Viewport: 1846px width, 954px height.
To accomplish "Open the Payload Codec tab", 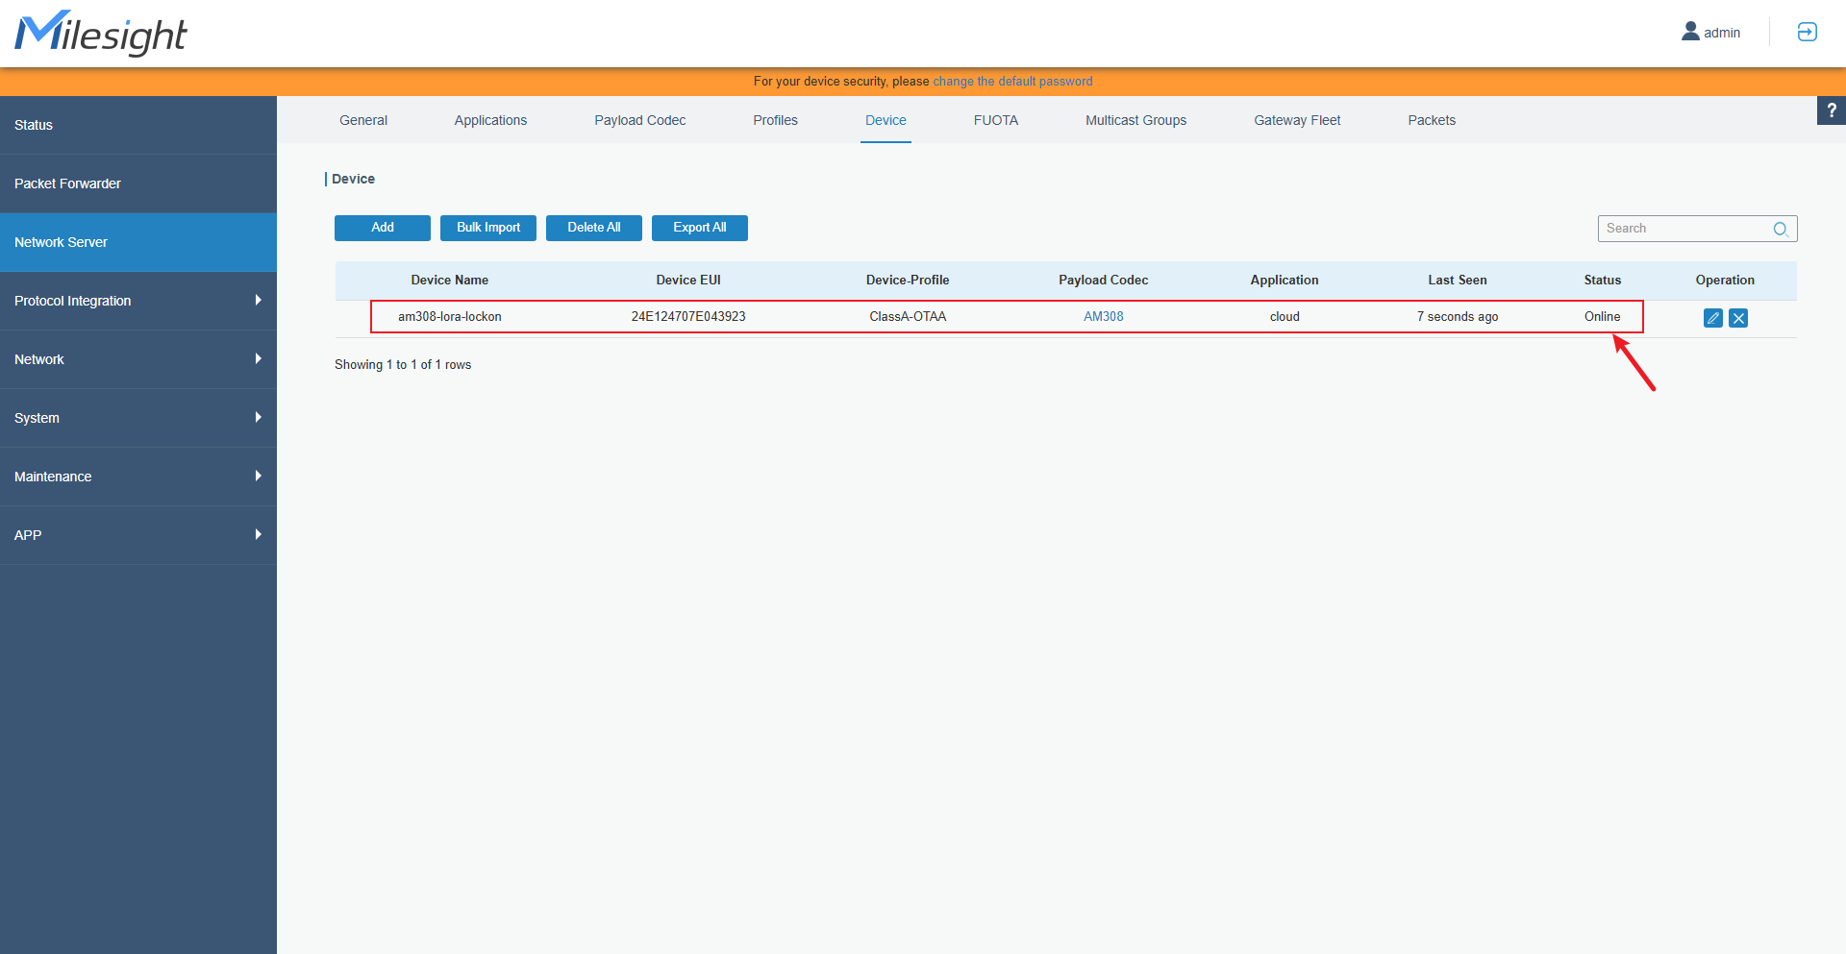I will (x=640, y=120).
